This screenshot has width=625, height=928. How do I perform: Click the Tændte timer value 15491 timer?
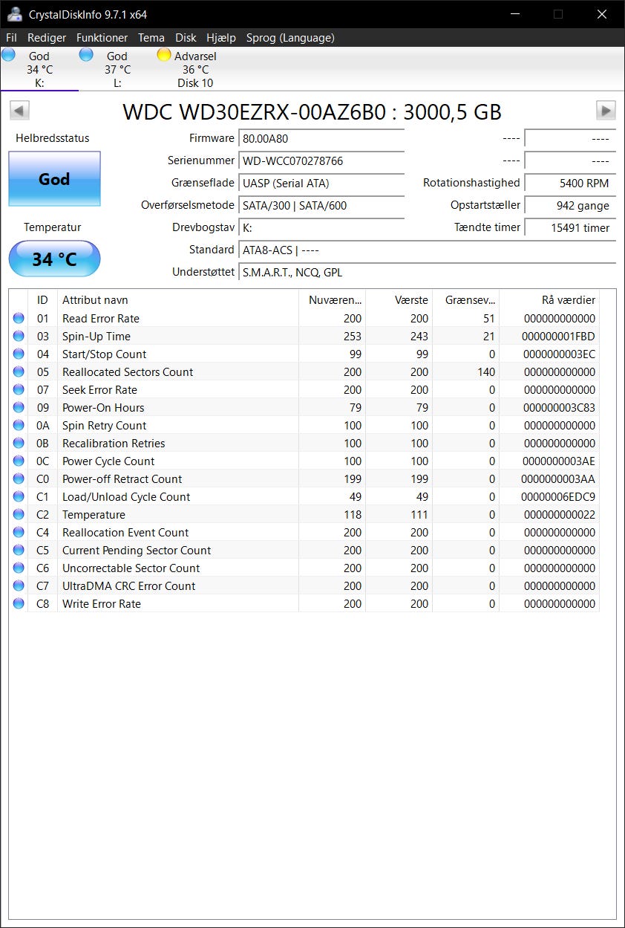[x=570, y=228]
